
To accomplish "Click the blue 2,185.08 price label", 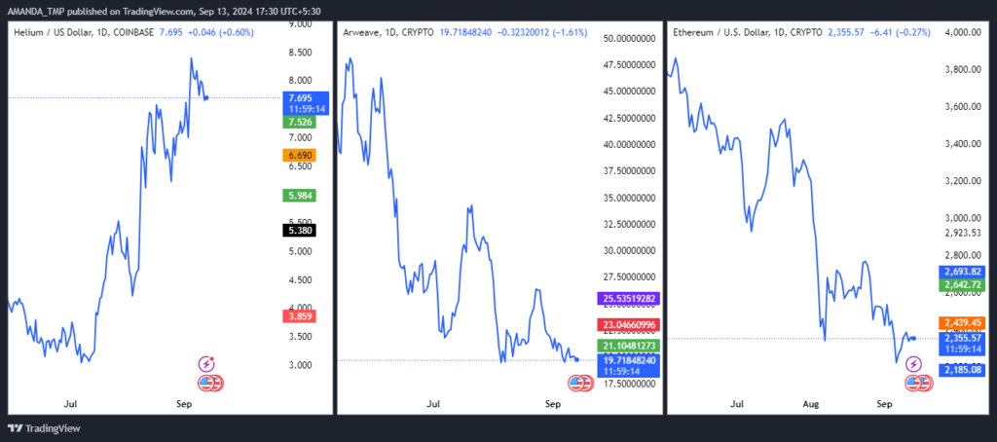I will pyautogui.click(x=961, y=369).
